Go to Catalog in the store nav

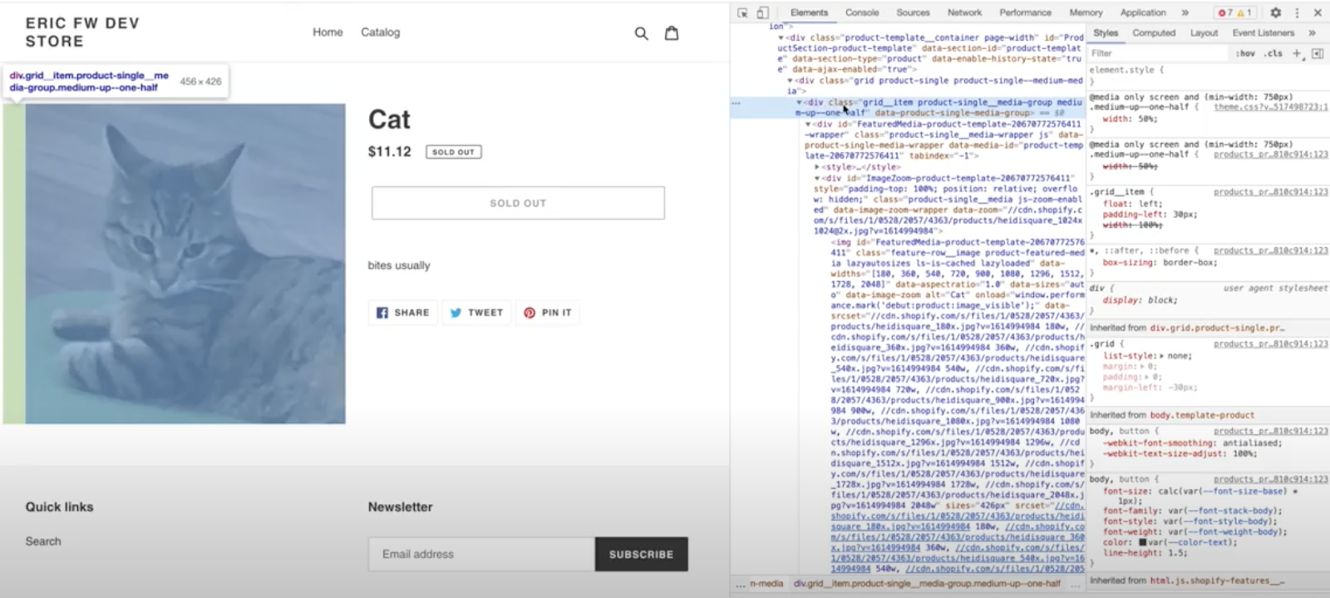click(380, 32)
